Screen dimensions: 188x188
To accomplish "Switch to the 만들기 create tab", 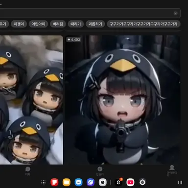I will click(100, 171).
